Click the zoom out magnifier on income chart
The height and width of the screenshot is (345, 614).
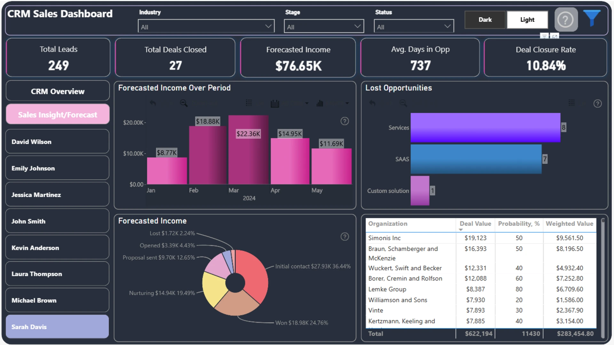184,103
